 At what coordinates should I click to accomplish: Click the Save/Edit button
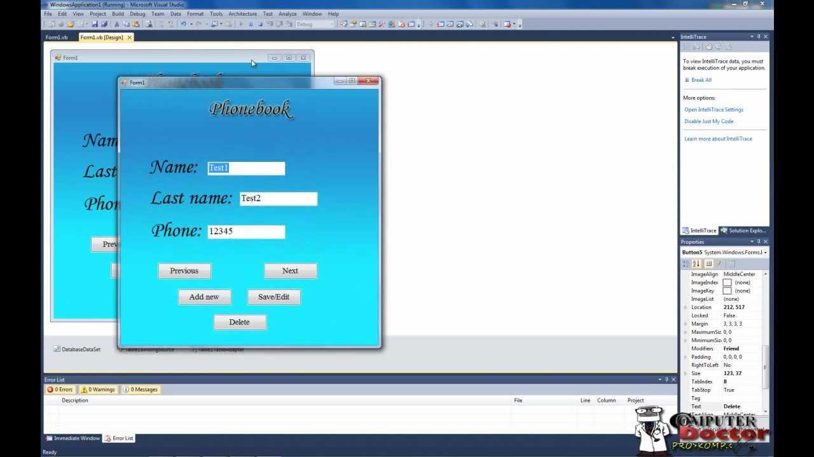point(273,297)
